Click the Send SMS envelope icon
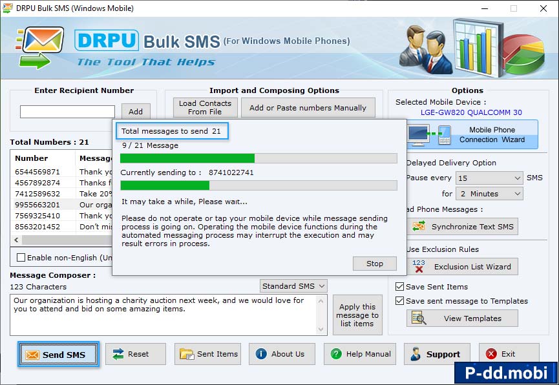The height and width of the screenshot is (385, 559). coord(31,355)
